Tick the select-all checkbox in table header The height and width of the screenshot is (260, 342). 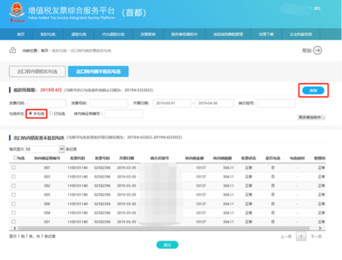(x=15, y=158)
